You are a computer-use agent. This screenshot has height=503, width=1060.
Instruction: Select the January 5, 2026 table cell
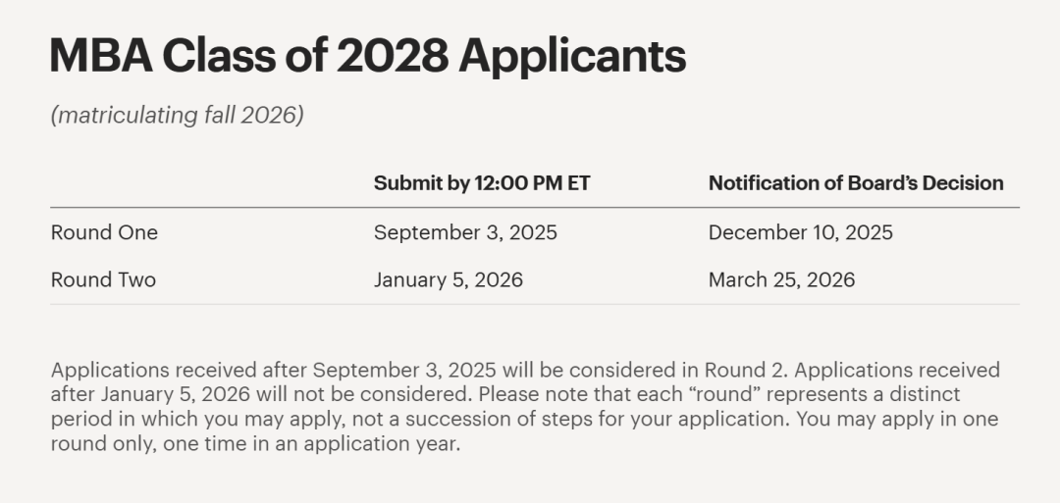click(x=449, y=279)
